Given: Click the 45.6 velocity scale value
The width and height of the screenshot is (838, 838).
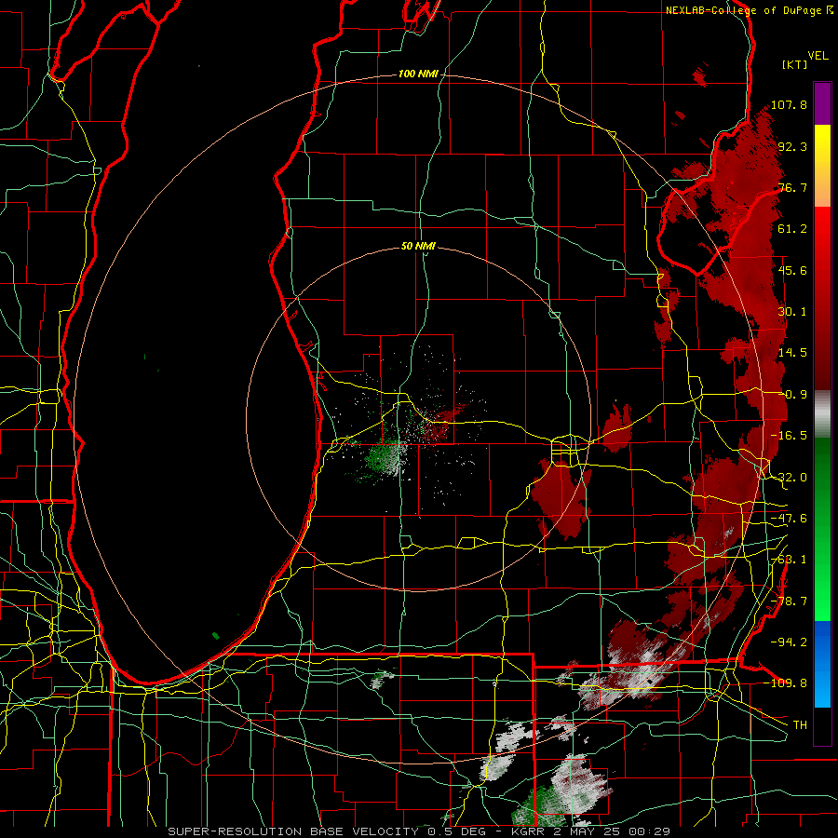Looking at the screenshot, I should click(x=792, y=270).
